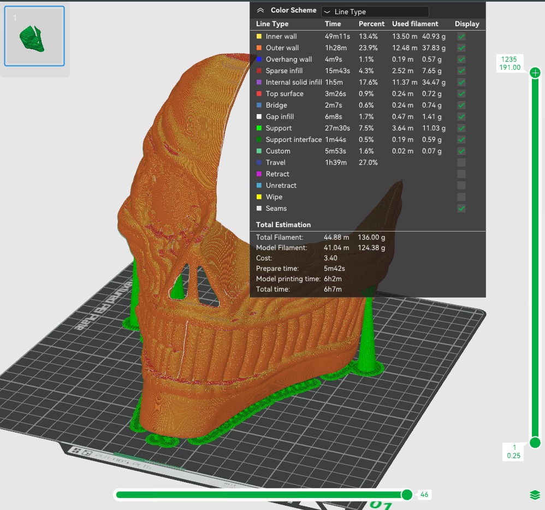Click the Seams line type label

click(x=276, y=208)
